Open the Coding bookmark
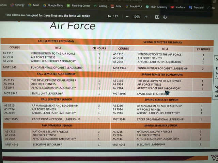Viewport: 218px width, 163px height. pyautogui.click(x=100, y=6)
